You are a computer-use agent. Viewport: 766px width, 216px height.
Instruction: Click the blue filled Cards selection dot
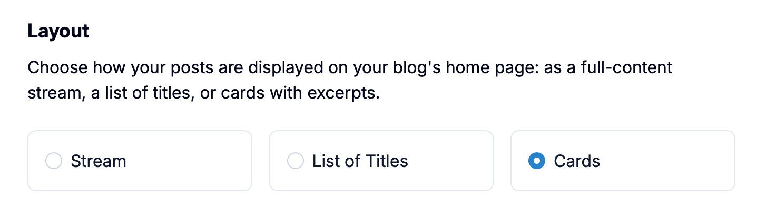tap(536, 161)
